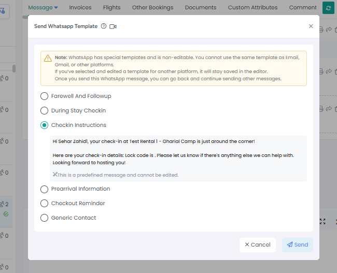Open the Other Bookings tab
337x273 pixels.
[x=152, y=8]
